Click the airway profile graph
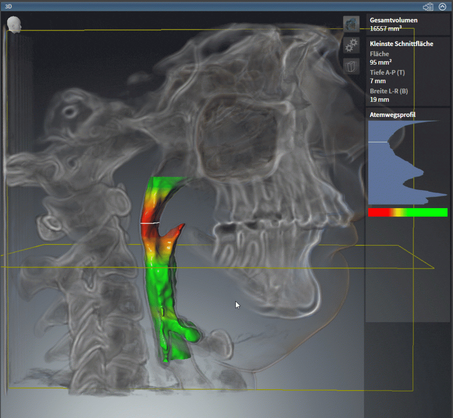 pos(407,163)
